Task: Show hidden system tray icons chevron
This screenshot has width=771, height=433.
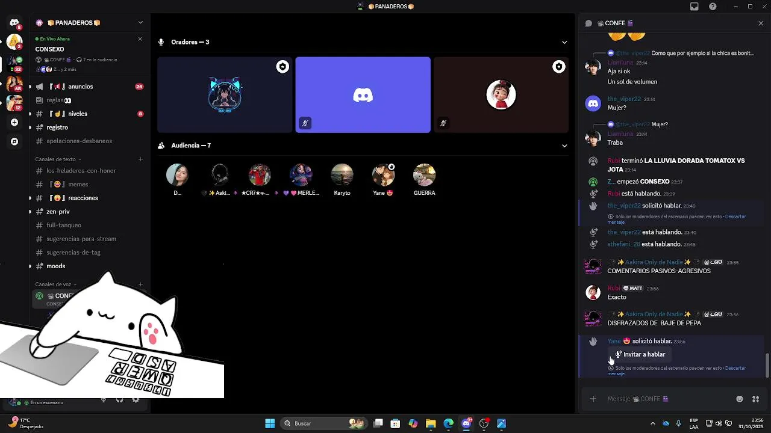Action: (653, 423)
